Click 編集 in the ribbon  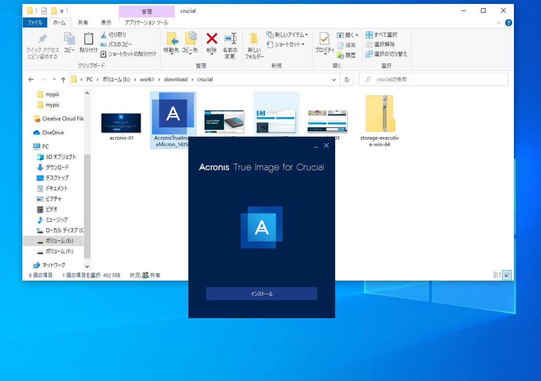[346, 45]
